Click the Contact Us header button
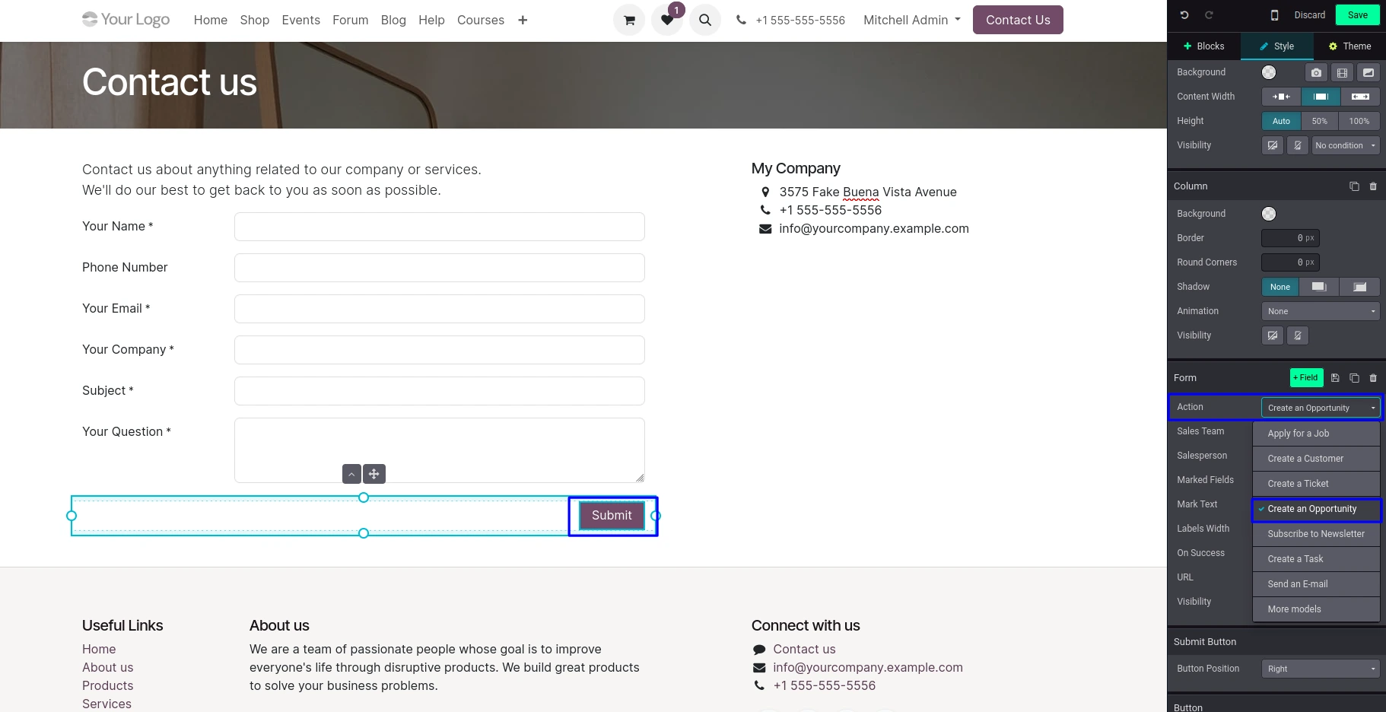 point(1018,20)
